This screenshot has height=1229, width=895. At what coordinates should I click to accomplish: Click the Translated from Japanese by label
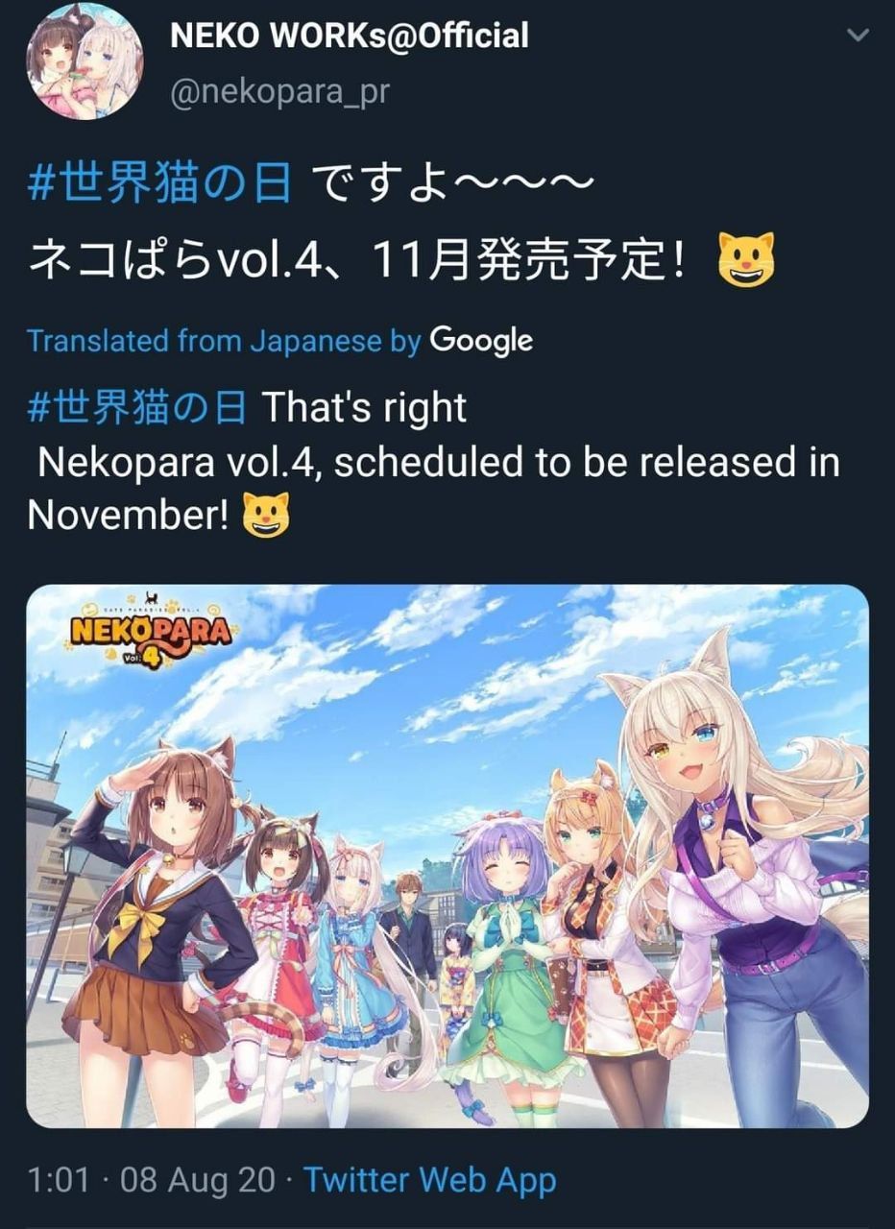tap(224, 339)
